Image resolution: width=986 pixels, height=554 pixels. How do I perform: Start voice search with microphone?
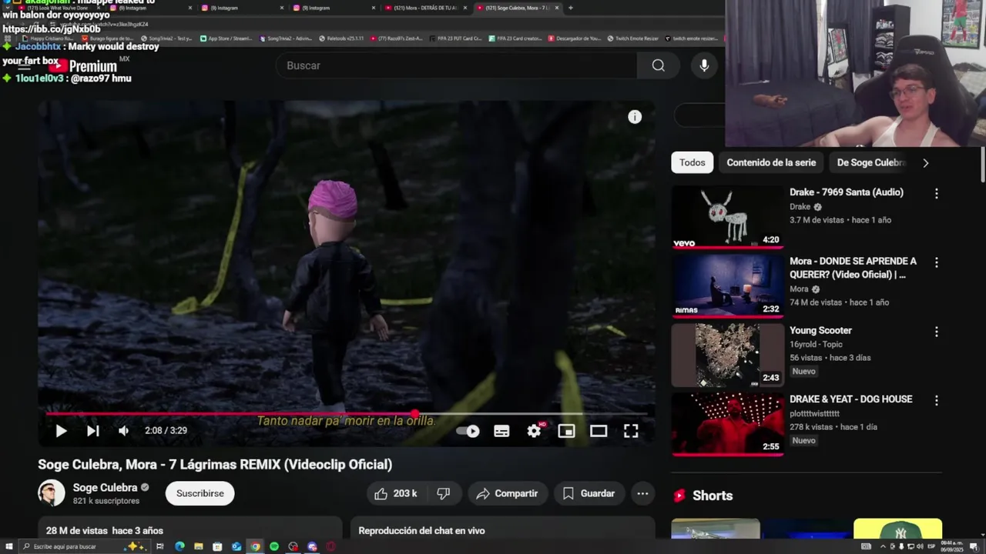tap(704, 65)
